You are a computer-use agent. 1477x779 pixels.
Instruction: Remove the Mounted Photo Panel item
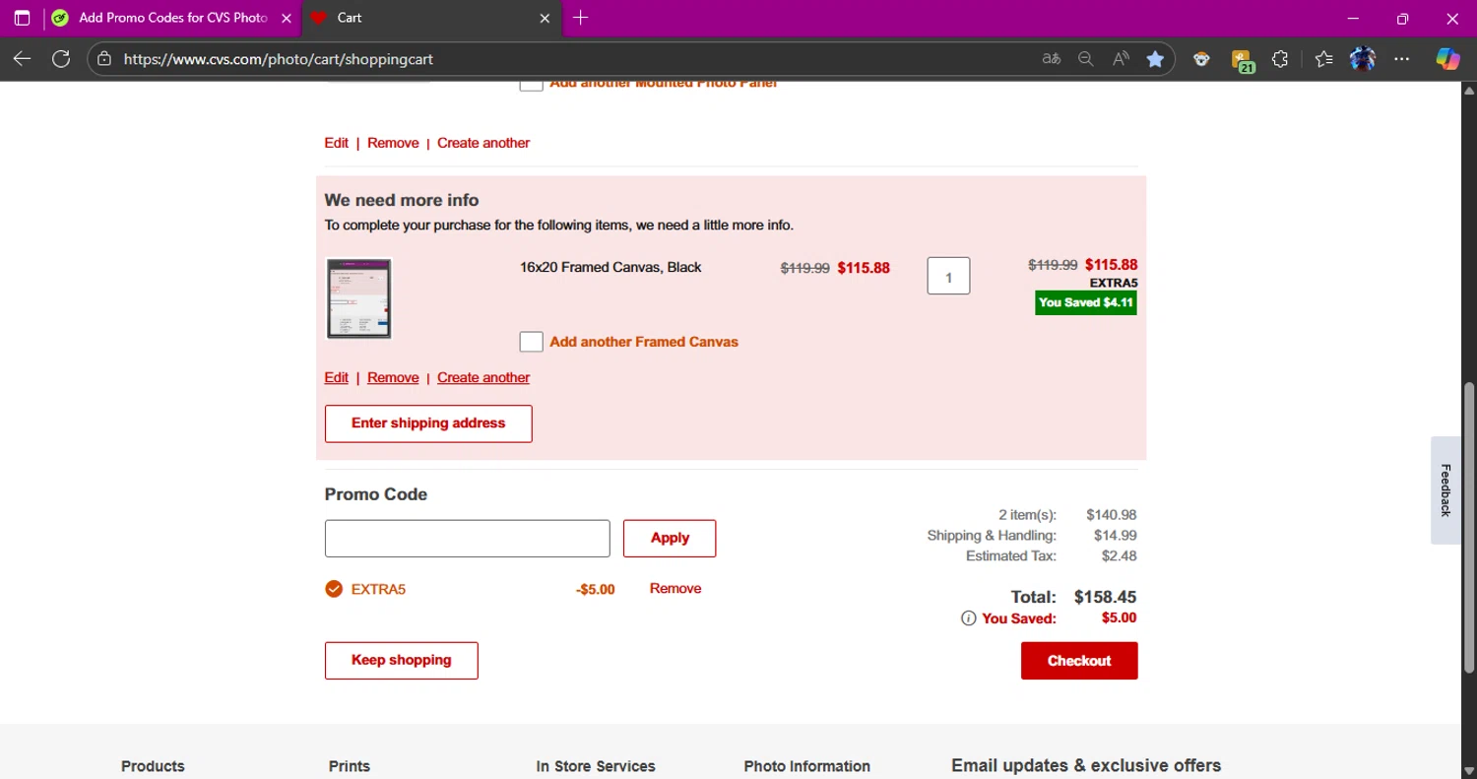393,143
